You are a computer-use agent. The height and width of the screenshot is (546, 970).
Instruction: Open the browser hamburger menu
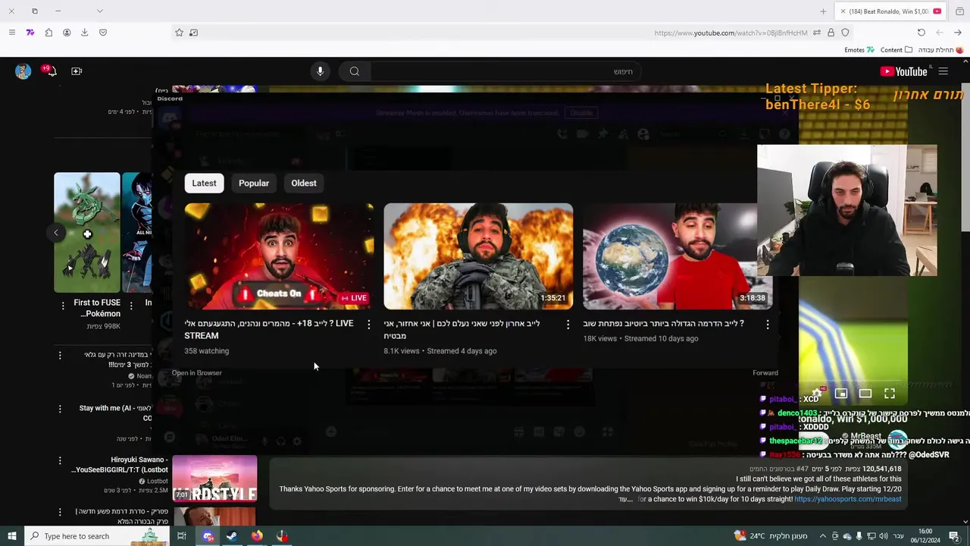11,33
